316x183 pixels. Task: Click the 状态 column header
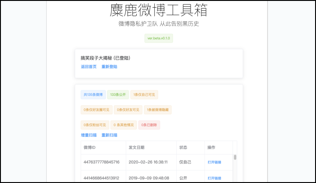pyautogui.click(x=191, y=147)
